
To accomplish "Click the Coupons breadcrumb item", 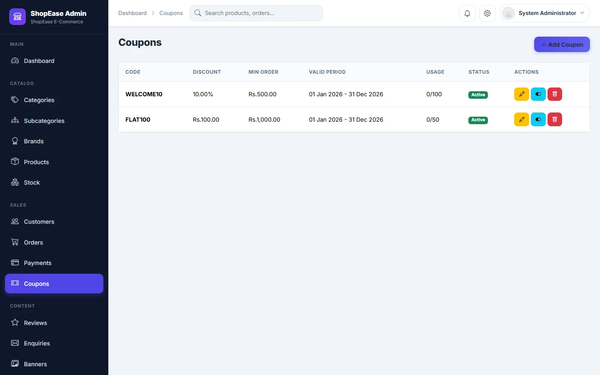I will coord(171,13).
